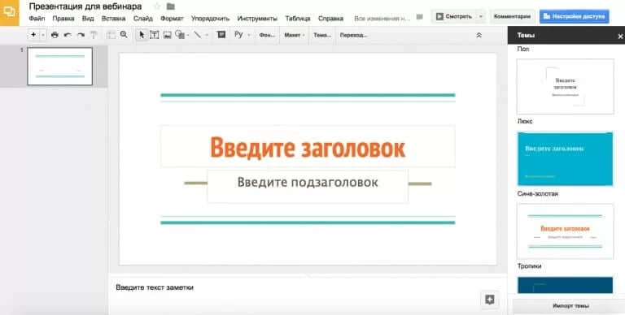Open the move-to-folder icon
Image resolution: width=625 pixels, height=315 pixels.
pyautogui.click(x=171, y=6)
